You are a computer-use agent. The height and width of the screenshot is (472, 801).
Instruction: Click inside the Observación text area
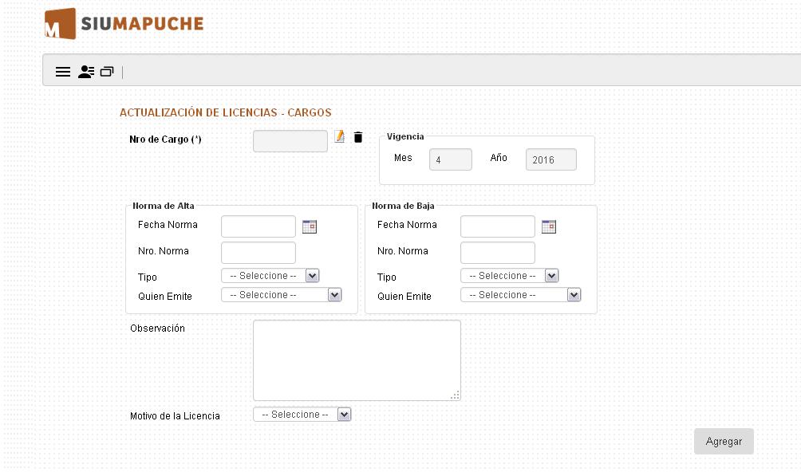pyautogui.click(x=357, y=360)
